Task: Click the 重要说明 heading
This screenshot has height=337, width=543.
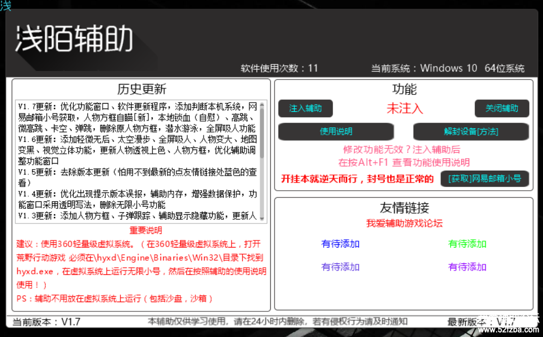Action: [146, 231]
